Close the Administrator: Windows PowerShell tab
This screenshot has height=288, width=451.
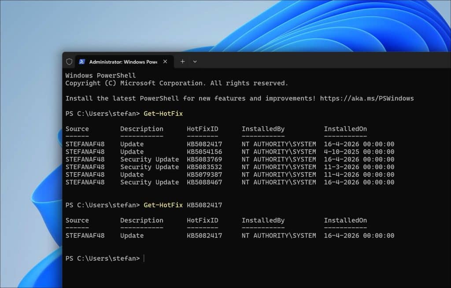click(165, 62)
